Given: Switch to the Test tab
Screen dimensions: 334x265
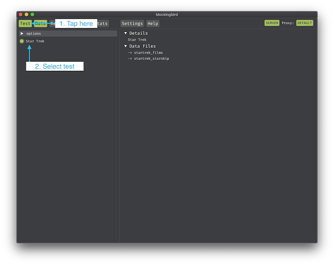Looking at the screenshot, I should pyautogui.click(x=25, y=23).
